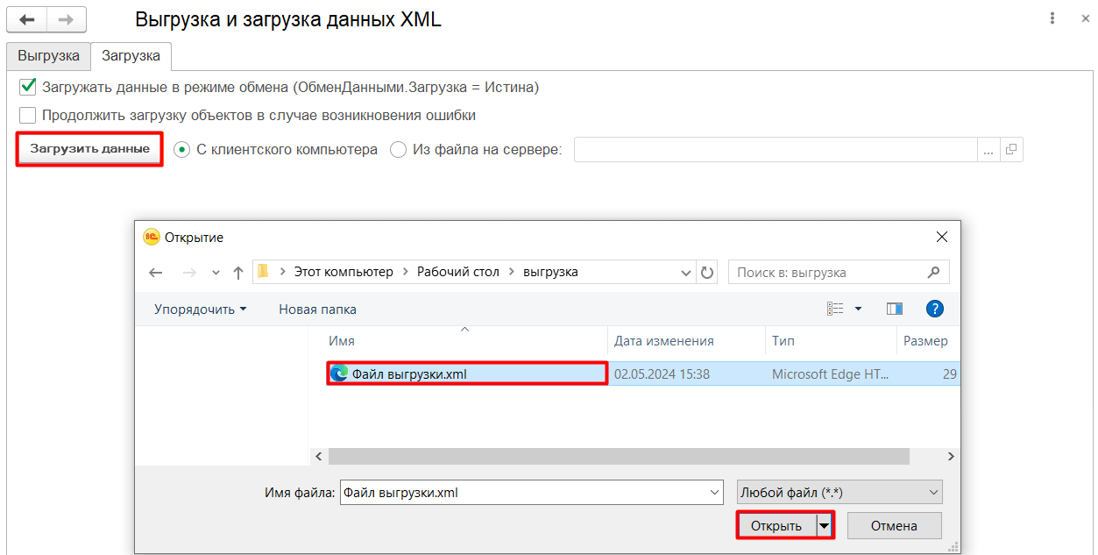Click the Загрузить данные button

tap(89, 149)
